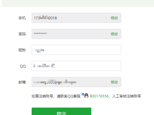The height and width of the screenshot is (115, 154).
Task: Click the green 提交 button
Action: [x=61, y=111]
